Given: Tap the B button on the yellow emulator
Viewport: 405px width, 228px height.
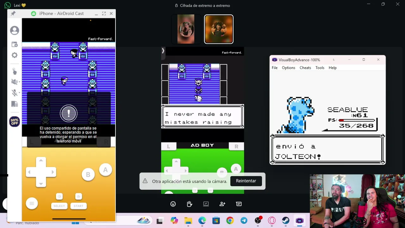Looking at the screenshot, I should 88,175.
